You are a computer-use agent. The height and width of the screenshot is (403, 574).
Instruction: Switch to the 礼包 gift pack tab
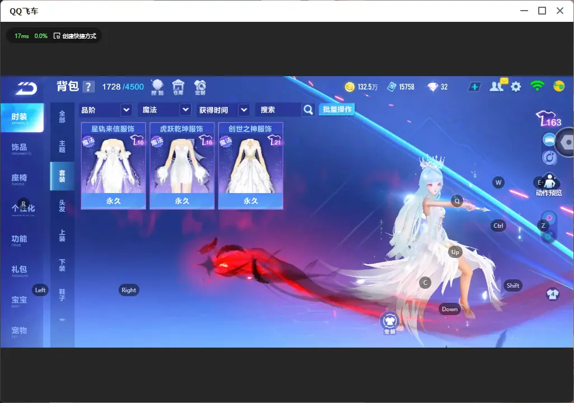click(20, 270)
